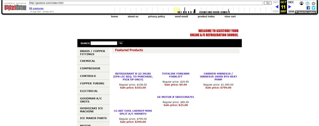This screenshot has height=126, width=319.
Task: Open the user account icon
Action: [x=301, y=3]
